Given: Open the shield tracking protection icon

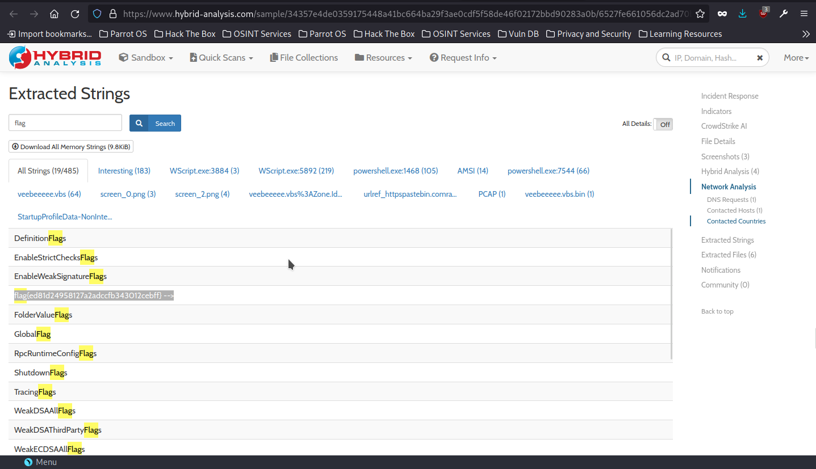Looking at the screenshot, I should (x=97, y=14).
